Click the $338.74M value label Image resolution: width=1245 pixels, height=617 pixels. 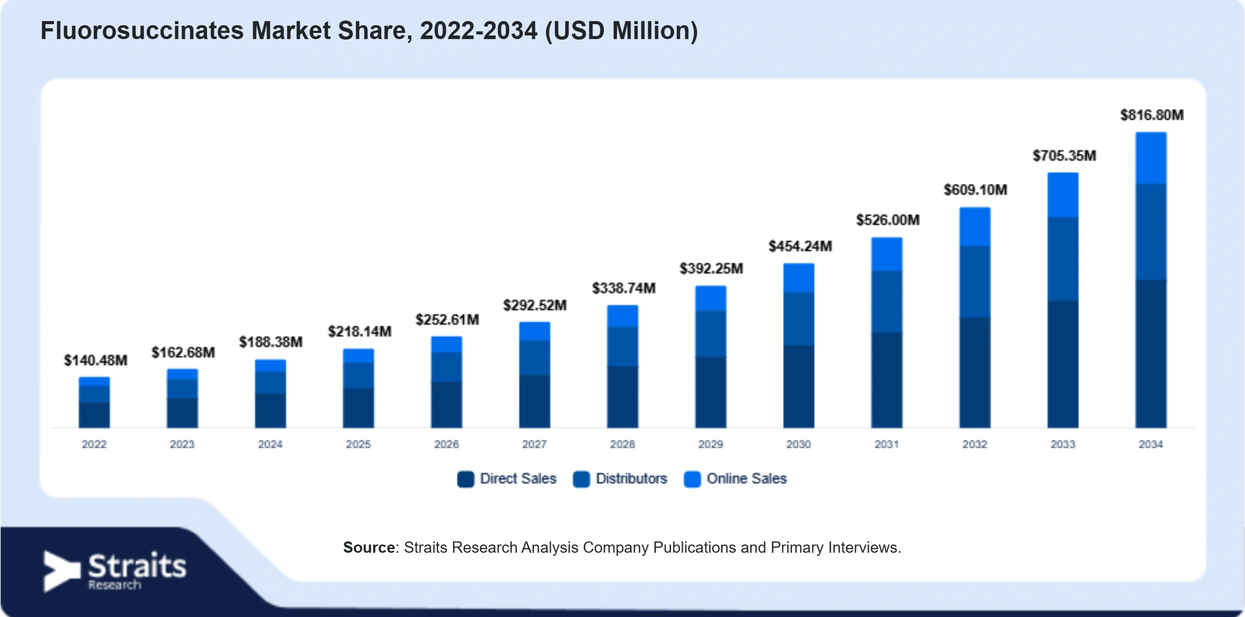[x=624, y=288]
